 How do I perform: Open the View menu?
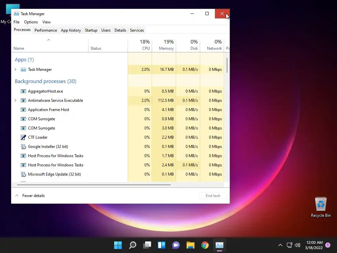click(46, 22)
